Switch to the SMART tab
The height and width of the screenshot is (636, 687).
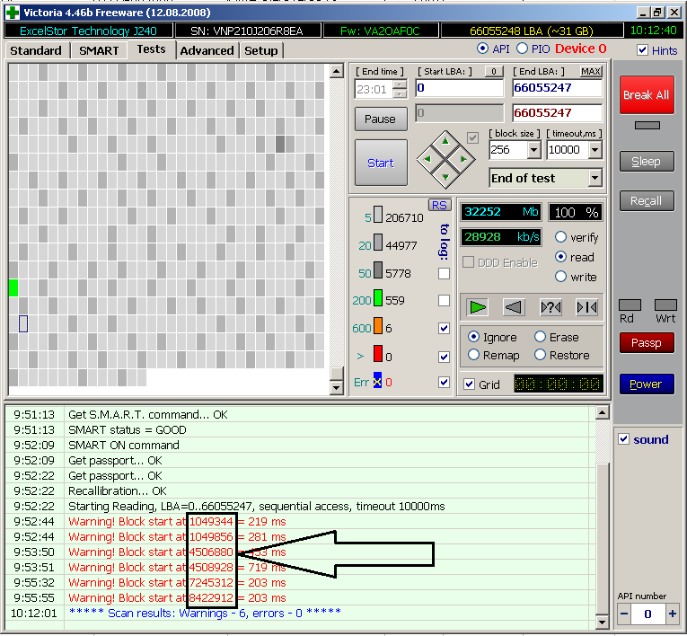99,50
